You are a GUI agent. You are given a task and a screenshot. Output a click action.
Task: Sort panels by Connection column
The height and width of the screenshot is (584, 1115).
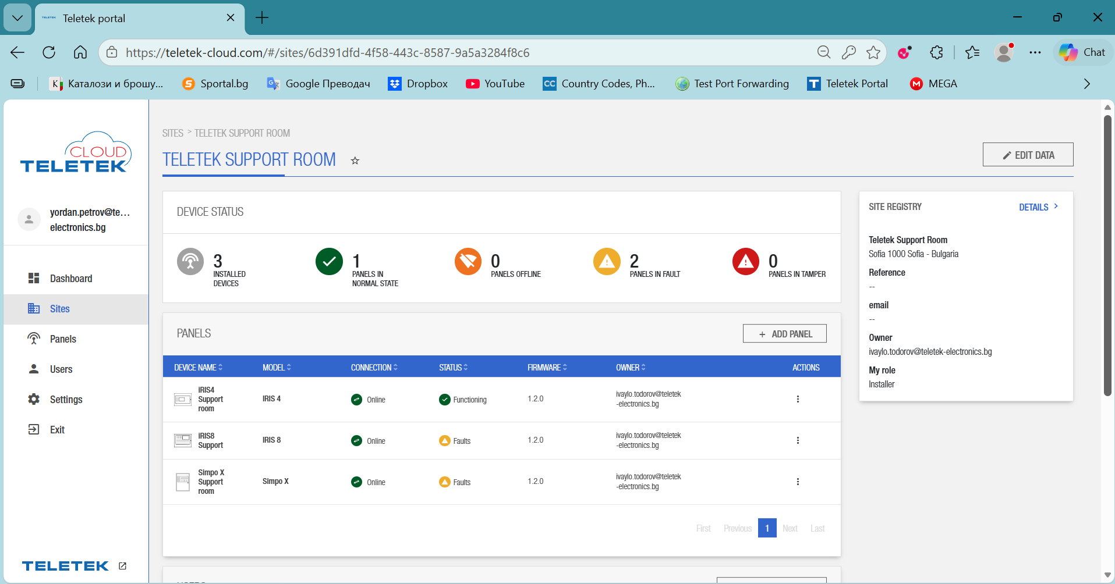374,368
